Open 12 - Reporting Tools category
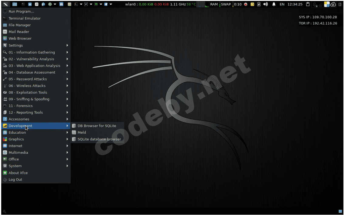This screenshot has height=215, width=344. pos(36,112)
